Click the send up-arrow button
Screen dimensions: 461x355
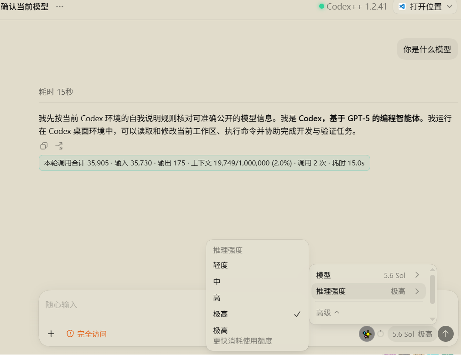[445, 334]
